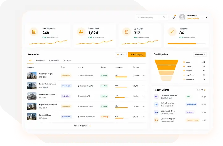
Task: Click the Property Updated client tag
Action: [x=192, y=120]
